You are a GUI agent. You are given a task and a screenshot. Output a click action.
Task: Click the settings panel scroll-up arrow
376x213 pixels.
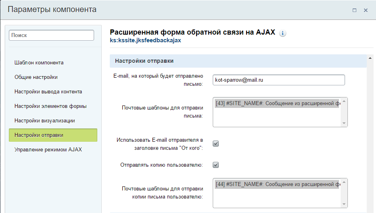pos(369,59)
